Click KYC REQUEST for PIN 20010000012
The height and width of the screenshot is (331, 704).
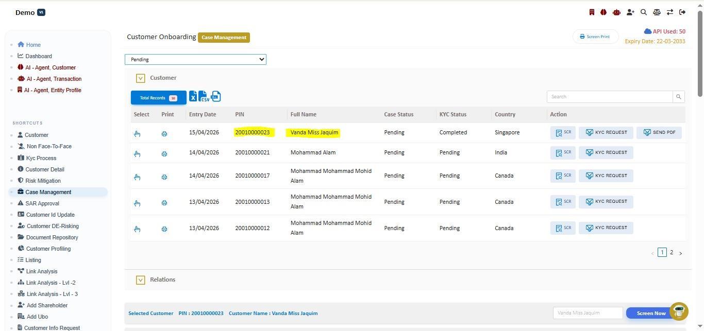pos(606,228)
